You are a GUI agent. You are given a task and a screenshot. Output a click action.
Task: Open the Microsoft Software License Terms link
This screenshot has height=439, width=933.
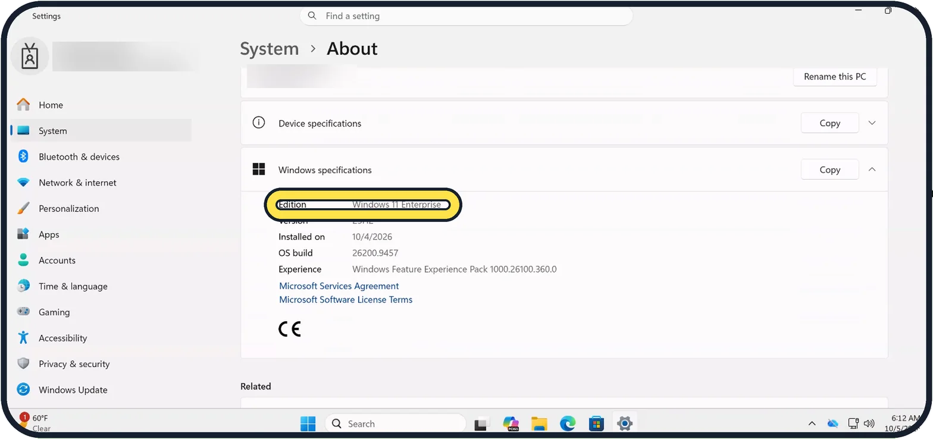(346, 300)
